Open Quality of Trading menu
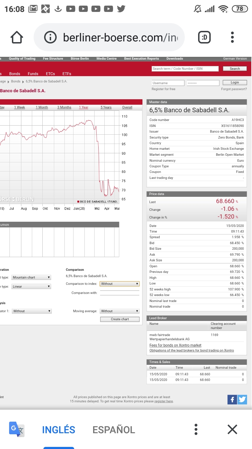The height and width of the screenshot is (449, 252). click(x=22, y=59)
